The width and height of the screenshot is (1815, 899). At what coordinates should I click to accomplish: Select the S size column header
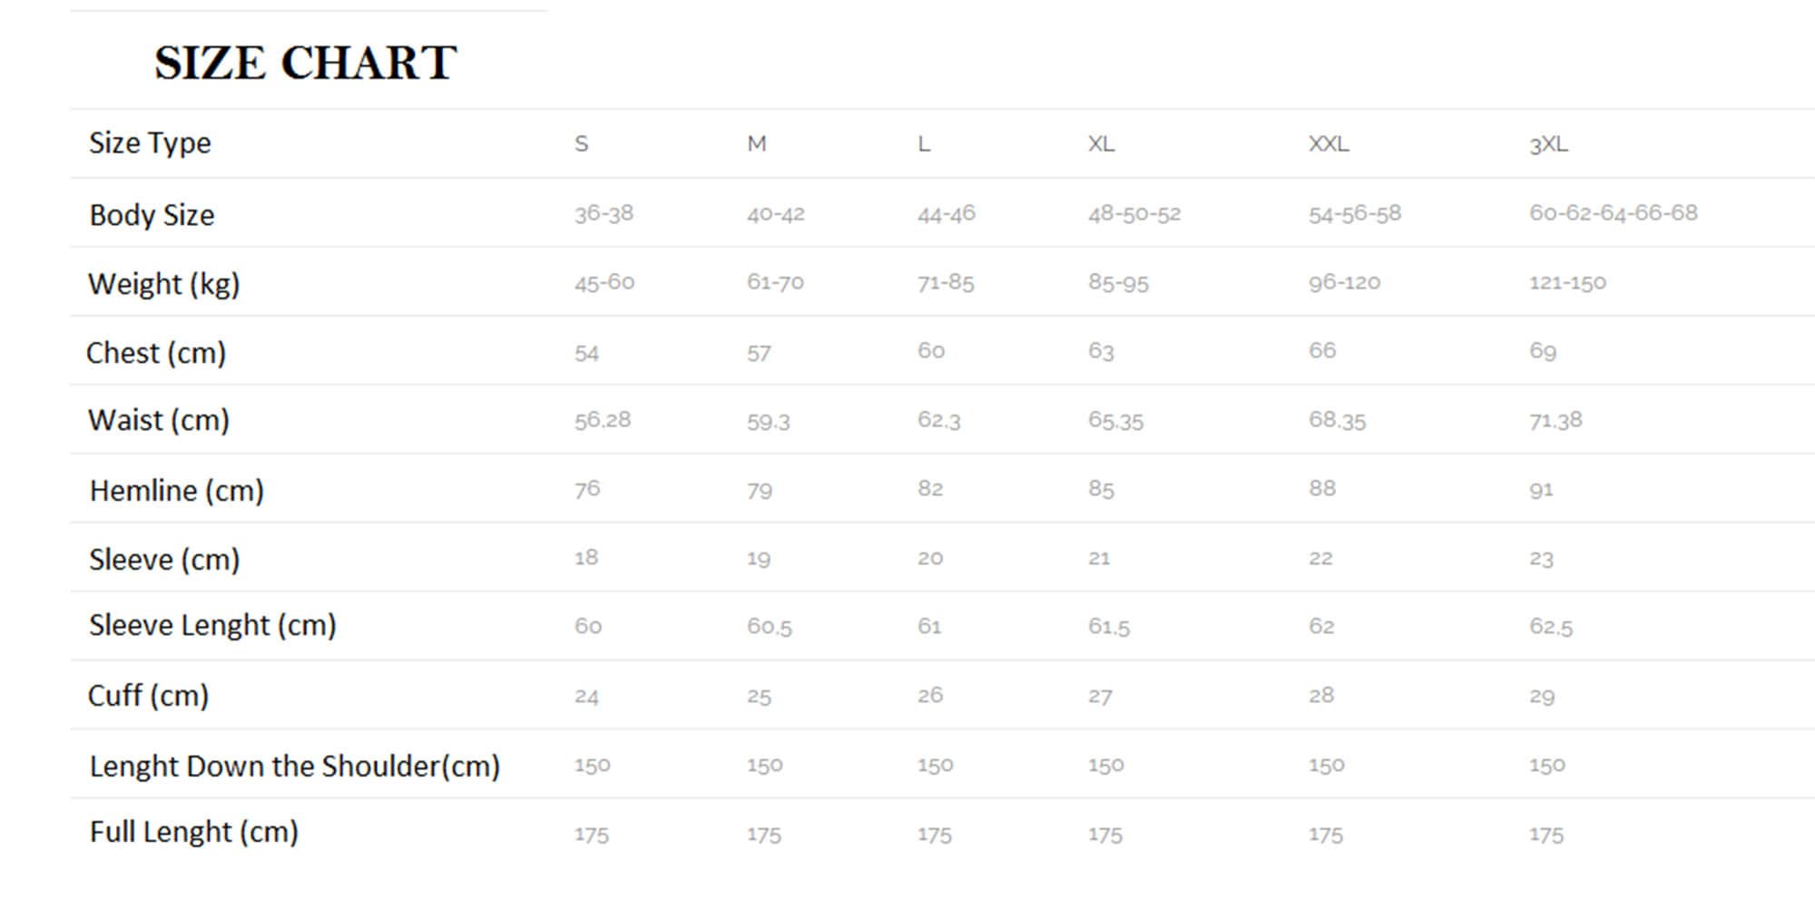(x=582, y=144)
